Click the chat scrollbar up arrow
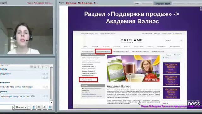 pos(51,66)
